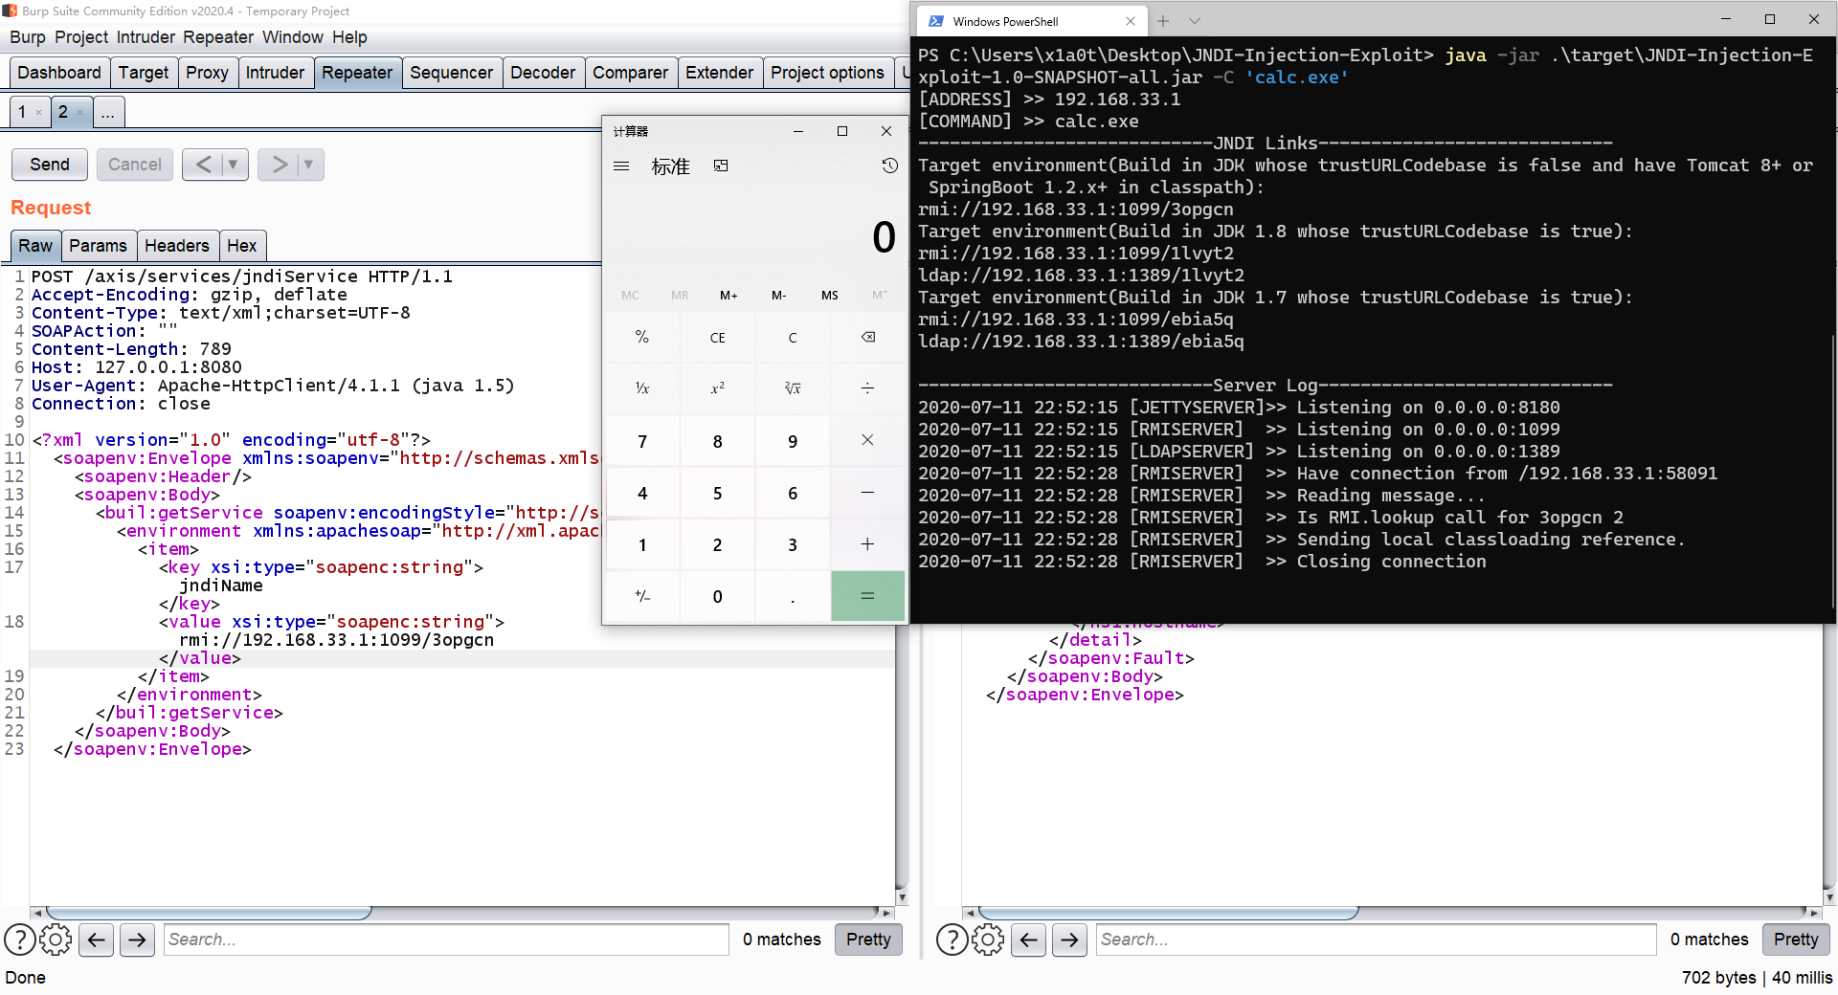
Task: Send the Repeater request
Action: pos(50,165)
